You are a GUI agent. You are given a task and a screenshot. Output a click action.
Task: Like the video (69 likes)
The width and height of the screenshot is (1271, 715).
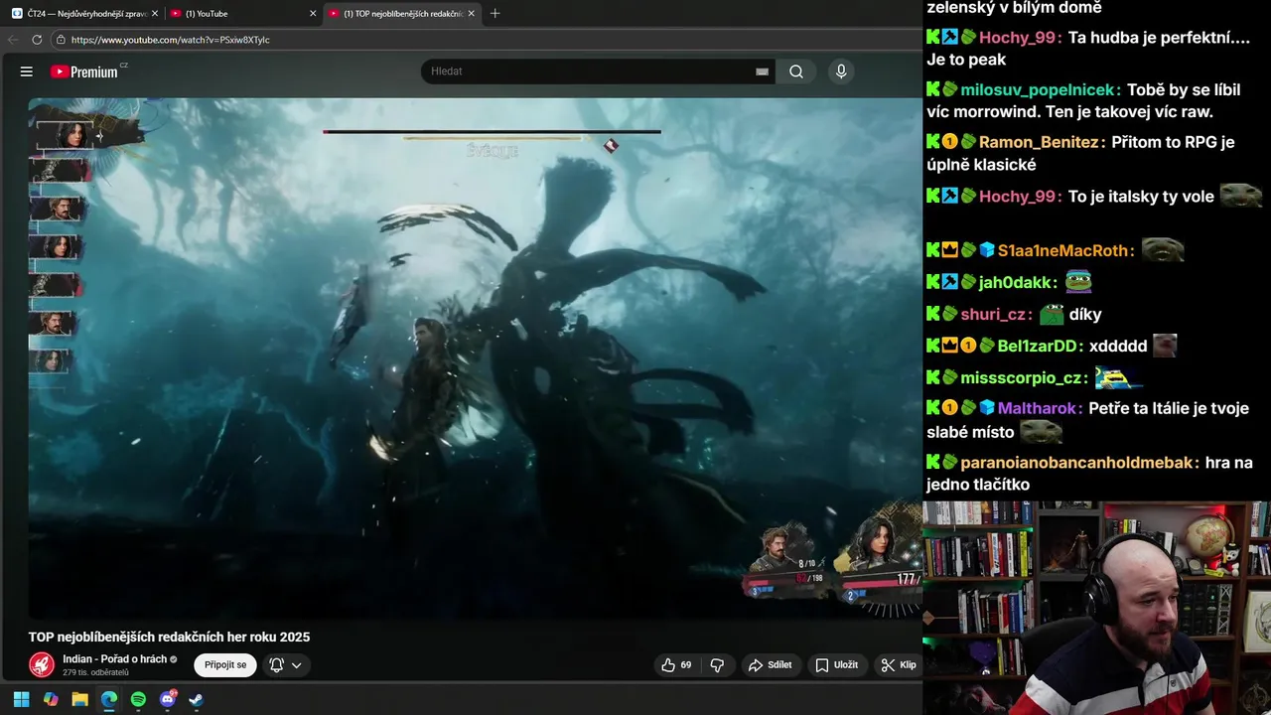[675, 665]
